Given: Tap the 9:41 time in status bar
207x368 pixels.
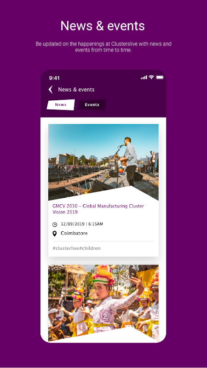Looking at the screenshot, I should click(x=54, y=78).
